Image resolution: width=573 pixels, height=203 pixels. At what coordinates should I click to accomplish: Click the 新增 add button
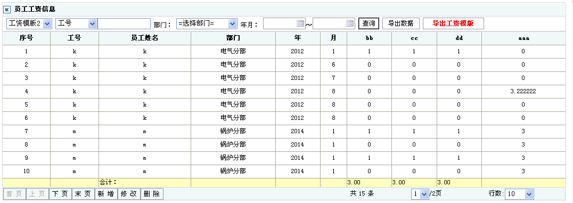tap(106, 194)
